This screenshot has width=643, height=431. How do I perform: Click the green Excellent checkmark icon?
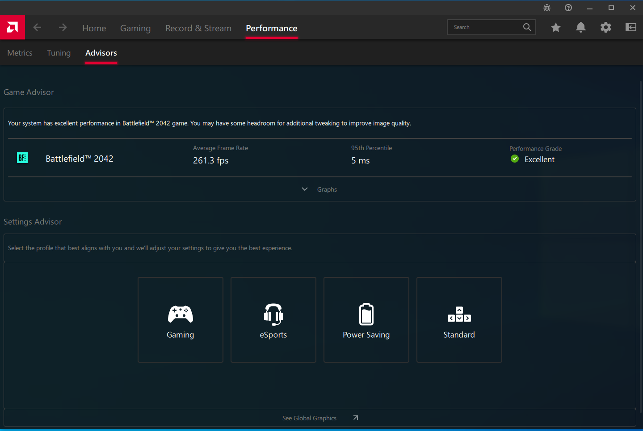[515, 159]
